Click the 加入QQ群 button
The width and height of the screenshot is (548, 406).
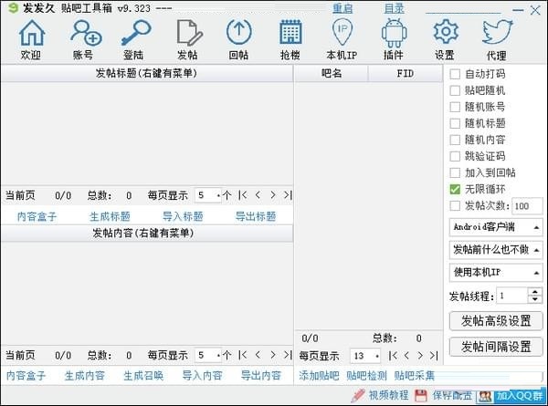[x=511, y=396]
